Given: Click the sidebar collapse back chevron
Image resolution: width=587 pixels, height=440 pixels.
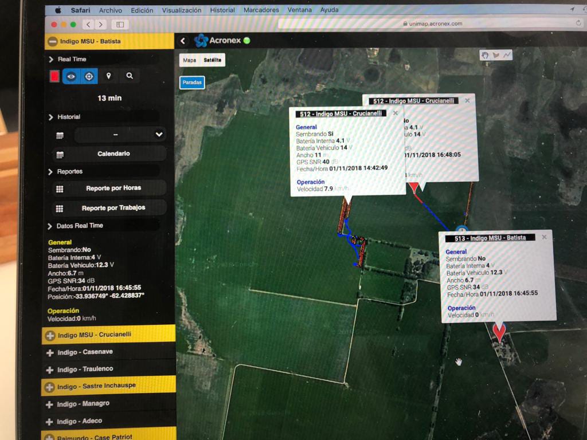Looking at the screenshot, I should click(x=183, y=41).
